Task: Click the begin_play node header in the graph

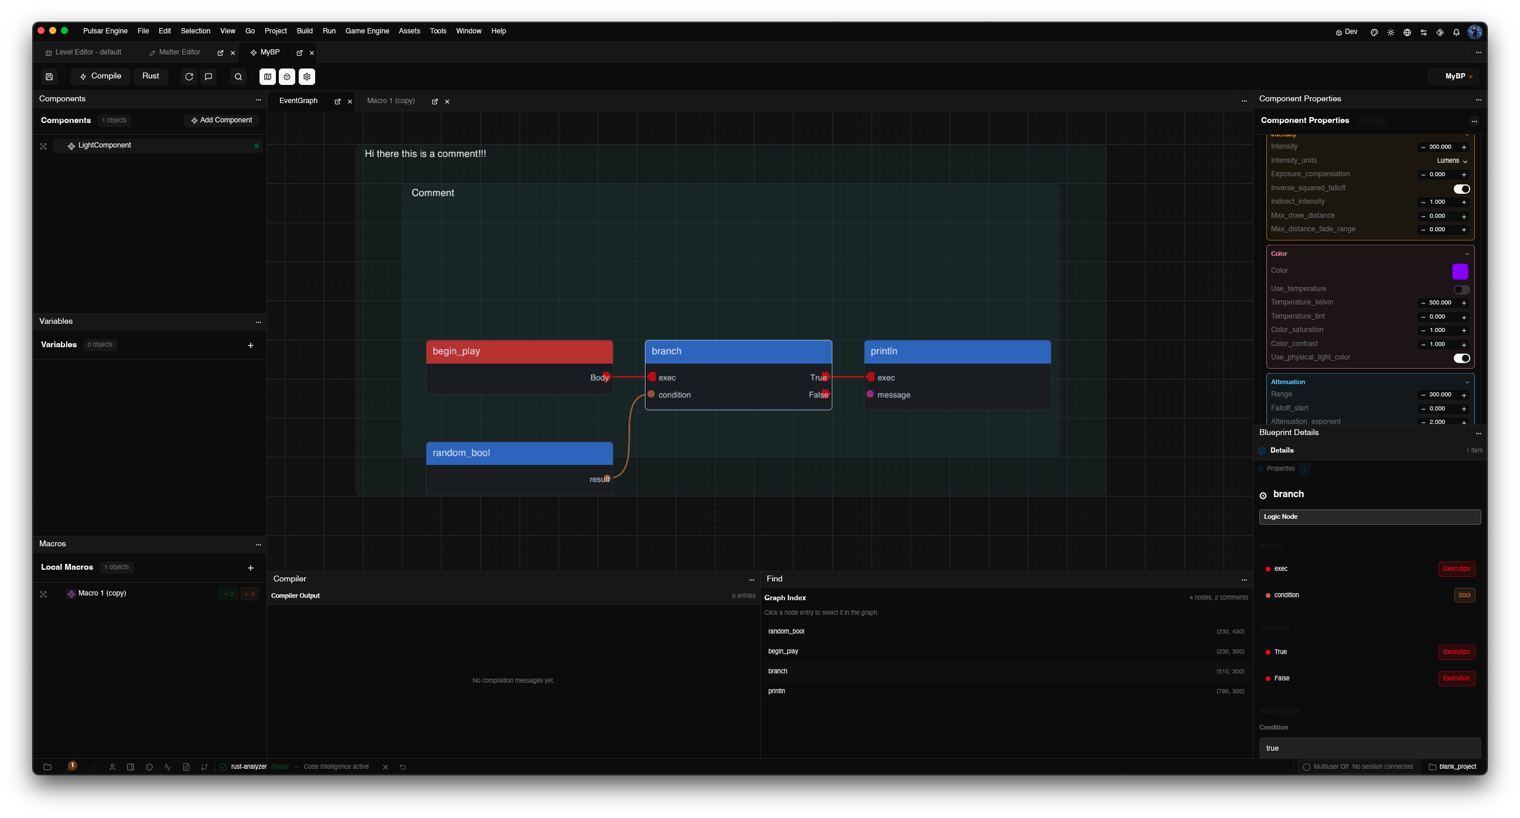Action: 519,351
